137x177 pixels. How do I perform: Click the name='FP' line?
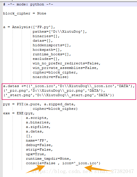click(x=37, y=140)
